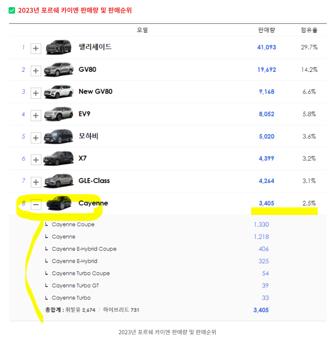327x340 pixels.
Task: Click the X7 car thumbnail
Action: (x=59, y=158)
